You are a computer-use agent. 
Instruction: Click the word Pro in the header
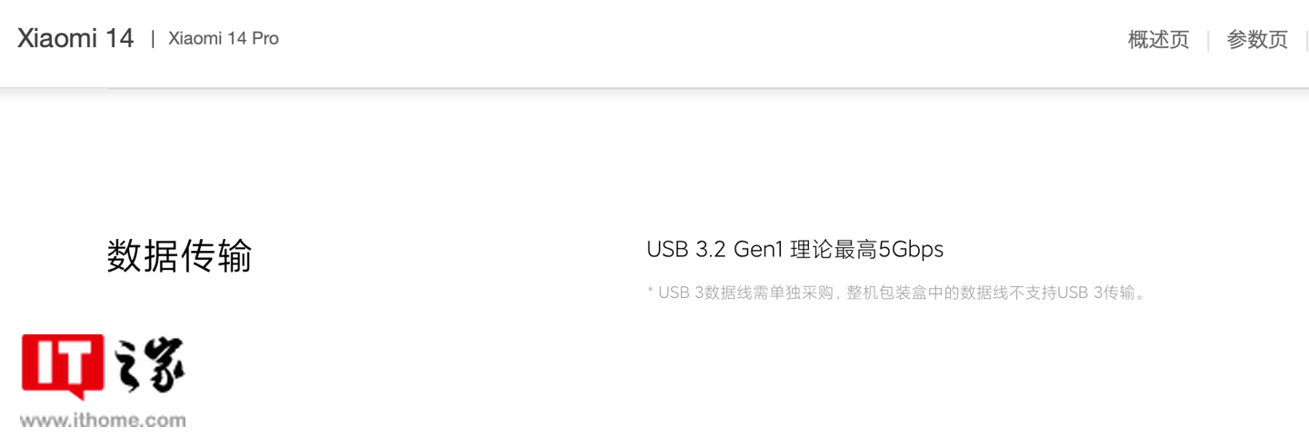265,39
